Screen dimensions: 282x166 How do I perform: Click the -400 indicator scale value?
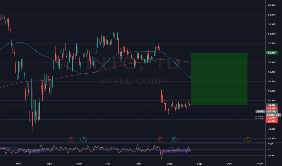(x=271, y=155)
